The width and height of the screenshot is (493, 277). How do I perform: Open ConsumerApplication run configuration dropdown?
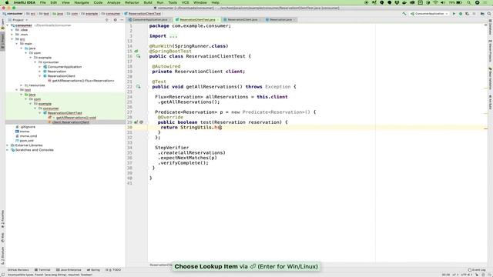(430, 14)
